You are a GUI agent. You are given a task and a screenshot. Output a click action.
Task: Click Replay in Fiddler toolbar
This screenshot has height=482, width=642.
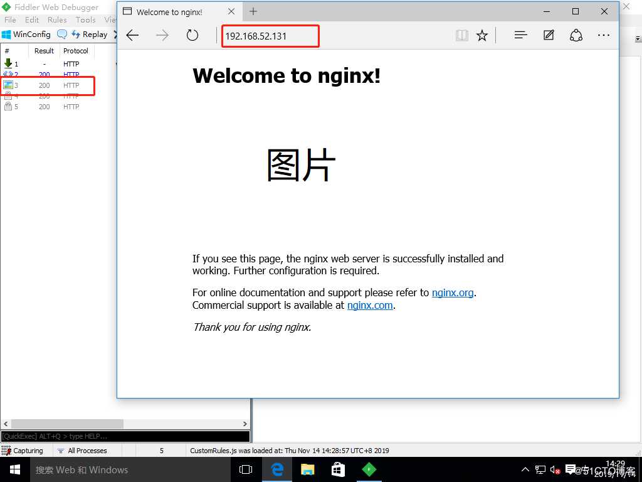pyautogui.click(x=89, y=35)
